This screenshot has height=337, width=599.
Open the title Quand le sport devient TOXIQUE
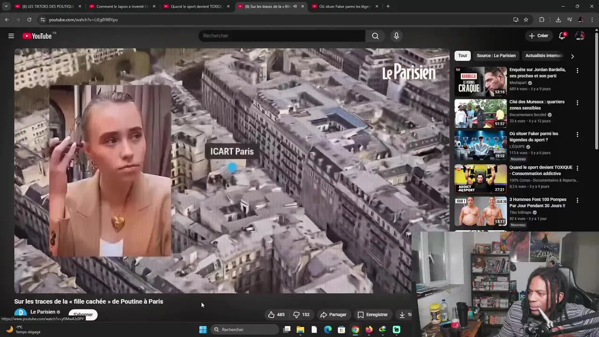[x=541, y=170]
